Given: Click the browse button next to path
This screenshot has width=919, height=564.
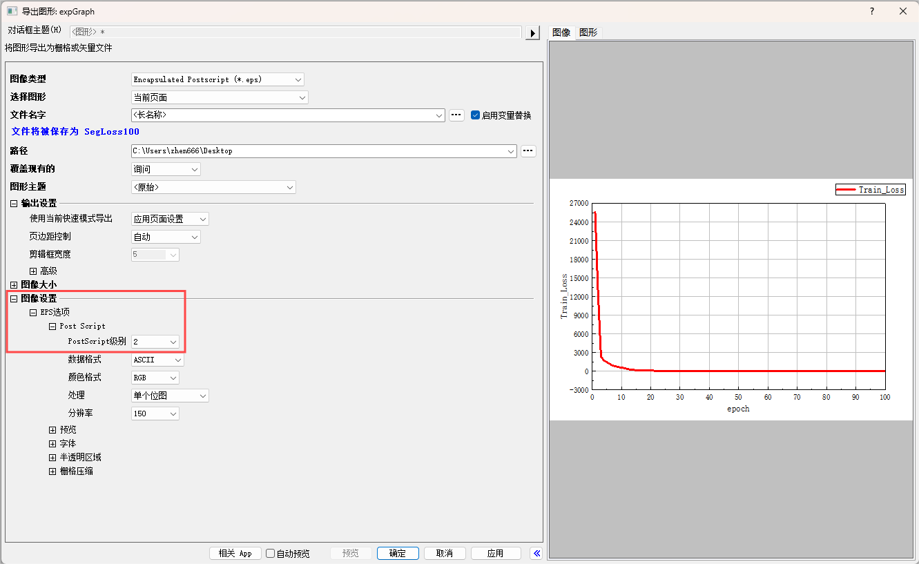Looking at the screenshot, I should point(528,151).
